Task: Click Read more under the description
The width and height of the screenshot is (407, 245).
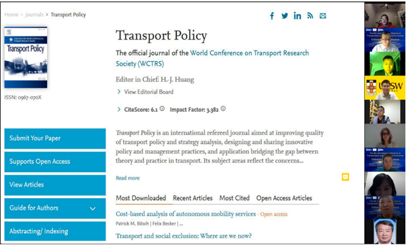Action: tap(128, 178)
